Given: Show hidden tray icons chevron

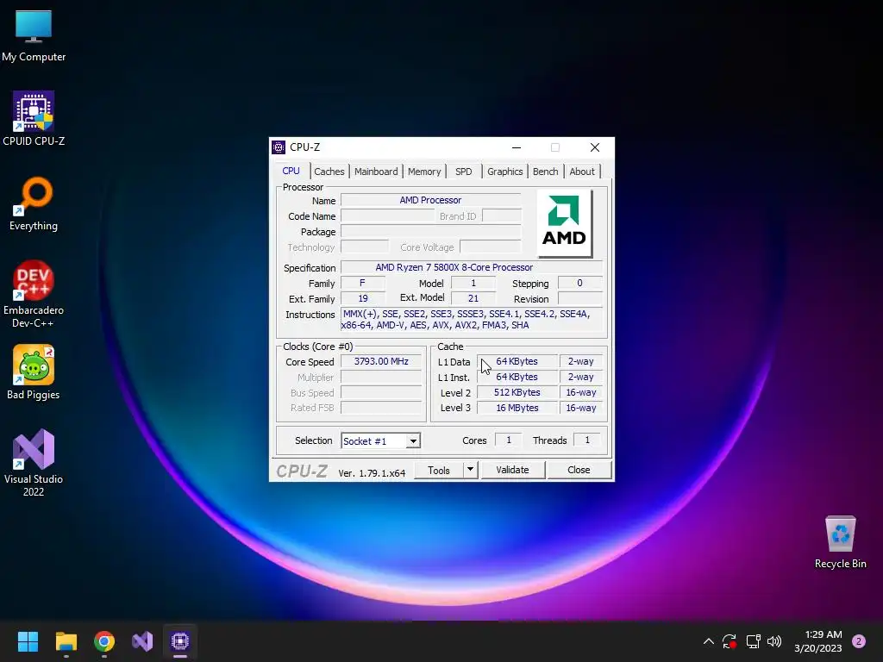Looking at the screenshot, I should click(x=709, y=641).
